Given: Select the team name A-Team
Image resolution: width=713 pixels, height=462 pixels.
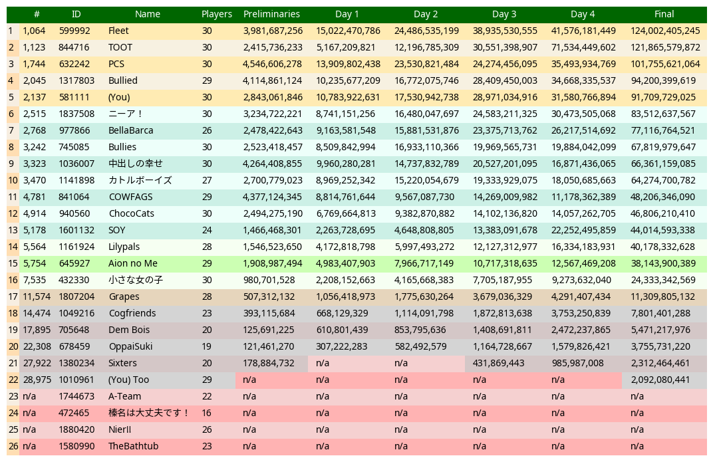Looking at the screenshot, I should (x=124, y=397).
